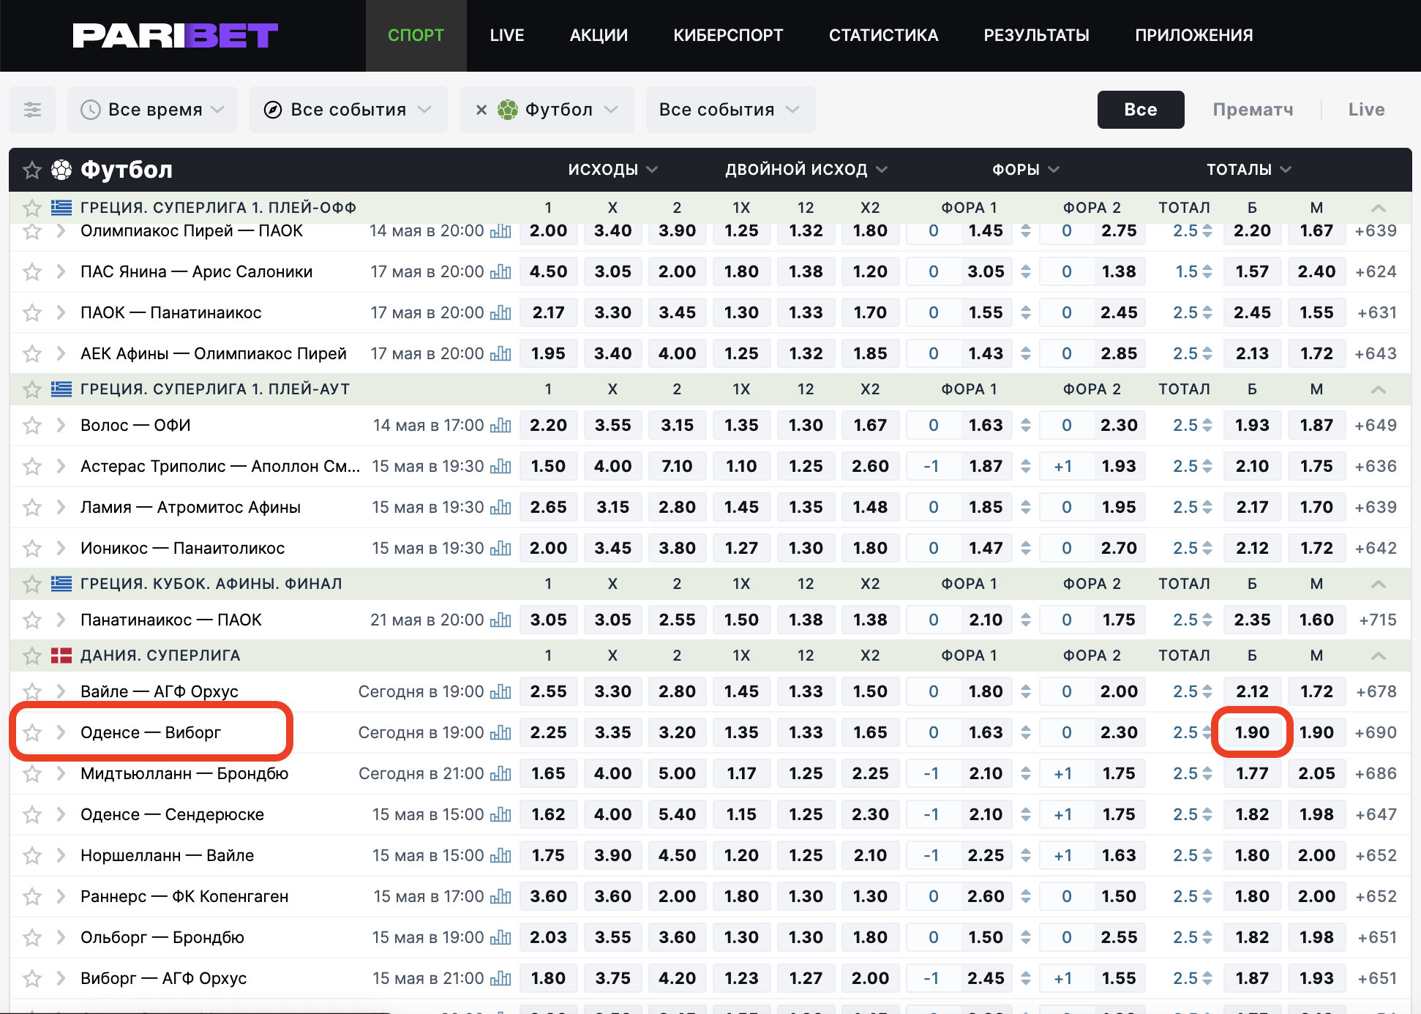Favorite the Оденсе — Виборг match star
Screen dimensions: 1421x1014
click(31, 732)
